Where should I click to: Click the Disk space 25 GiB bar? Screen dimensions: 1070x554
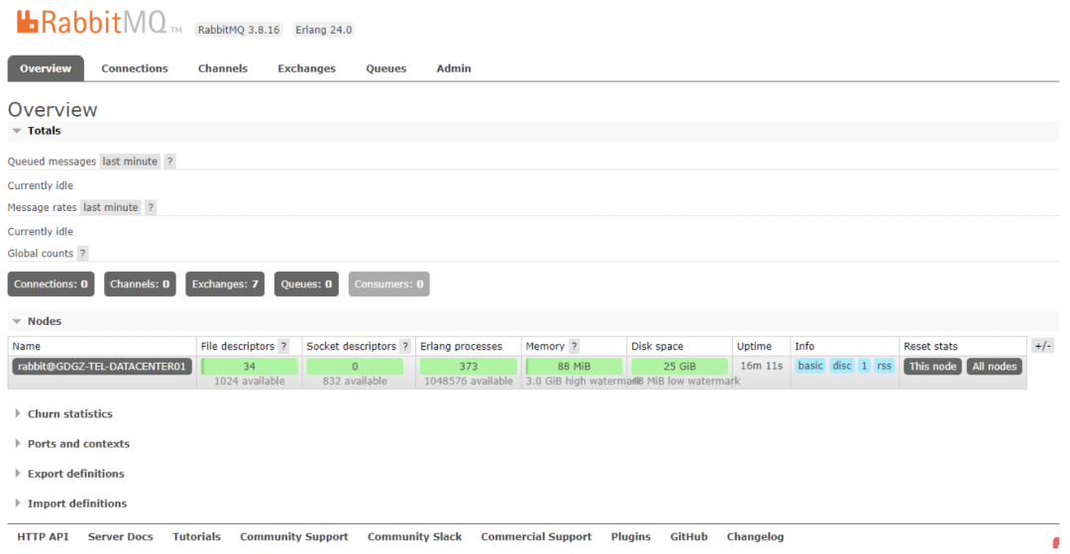[x=679, y=367]
